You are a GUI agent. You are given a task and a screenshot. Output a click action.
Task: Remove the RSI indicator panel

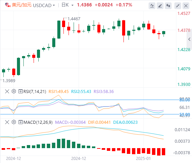7,91
